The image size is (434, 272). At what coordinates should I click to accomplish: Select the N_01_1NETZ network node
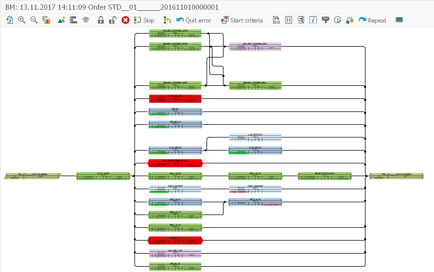click(103, 176)
